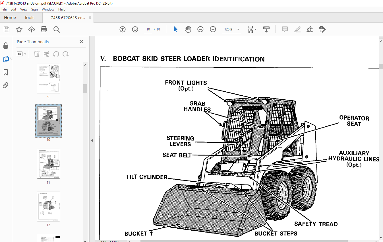This screenshot has width=383, height=242.
Task: Zoom out with minus button
Action: 200,29
